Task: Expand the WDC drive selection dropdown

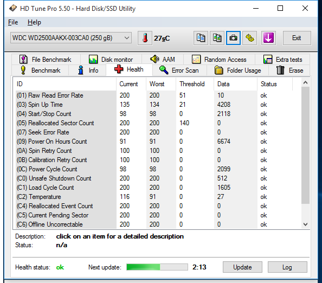Action: click(71, 38)
